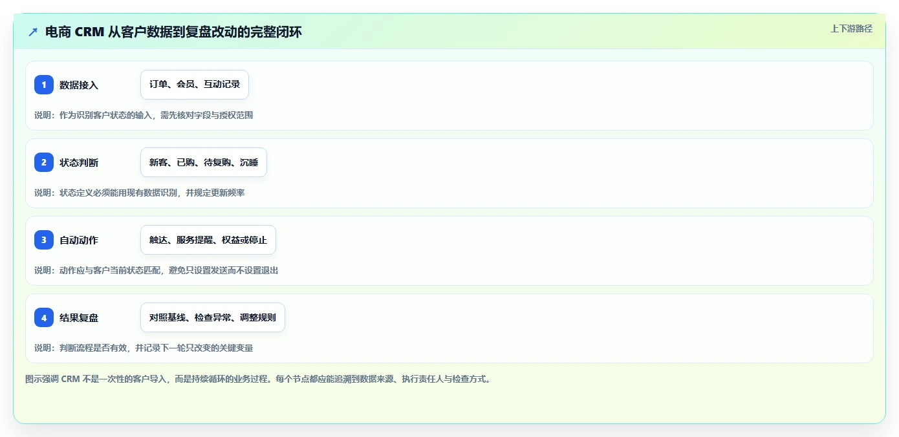The height and width of the screenshot is (437, 899).
Task: Select the 新客、已购、待复购、沉睡 chip
Action: coord(204,162)
